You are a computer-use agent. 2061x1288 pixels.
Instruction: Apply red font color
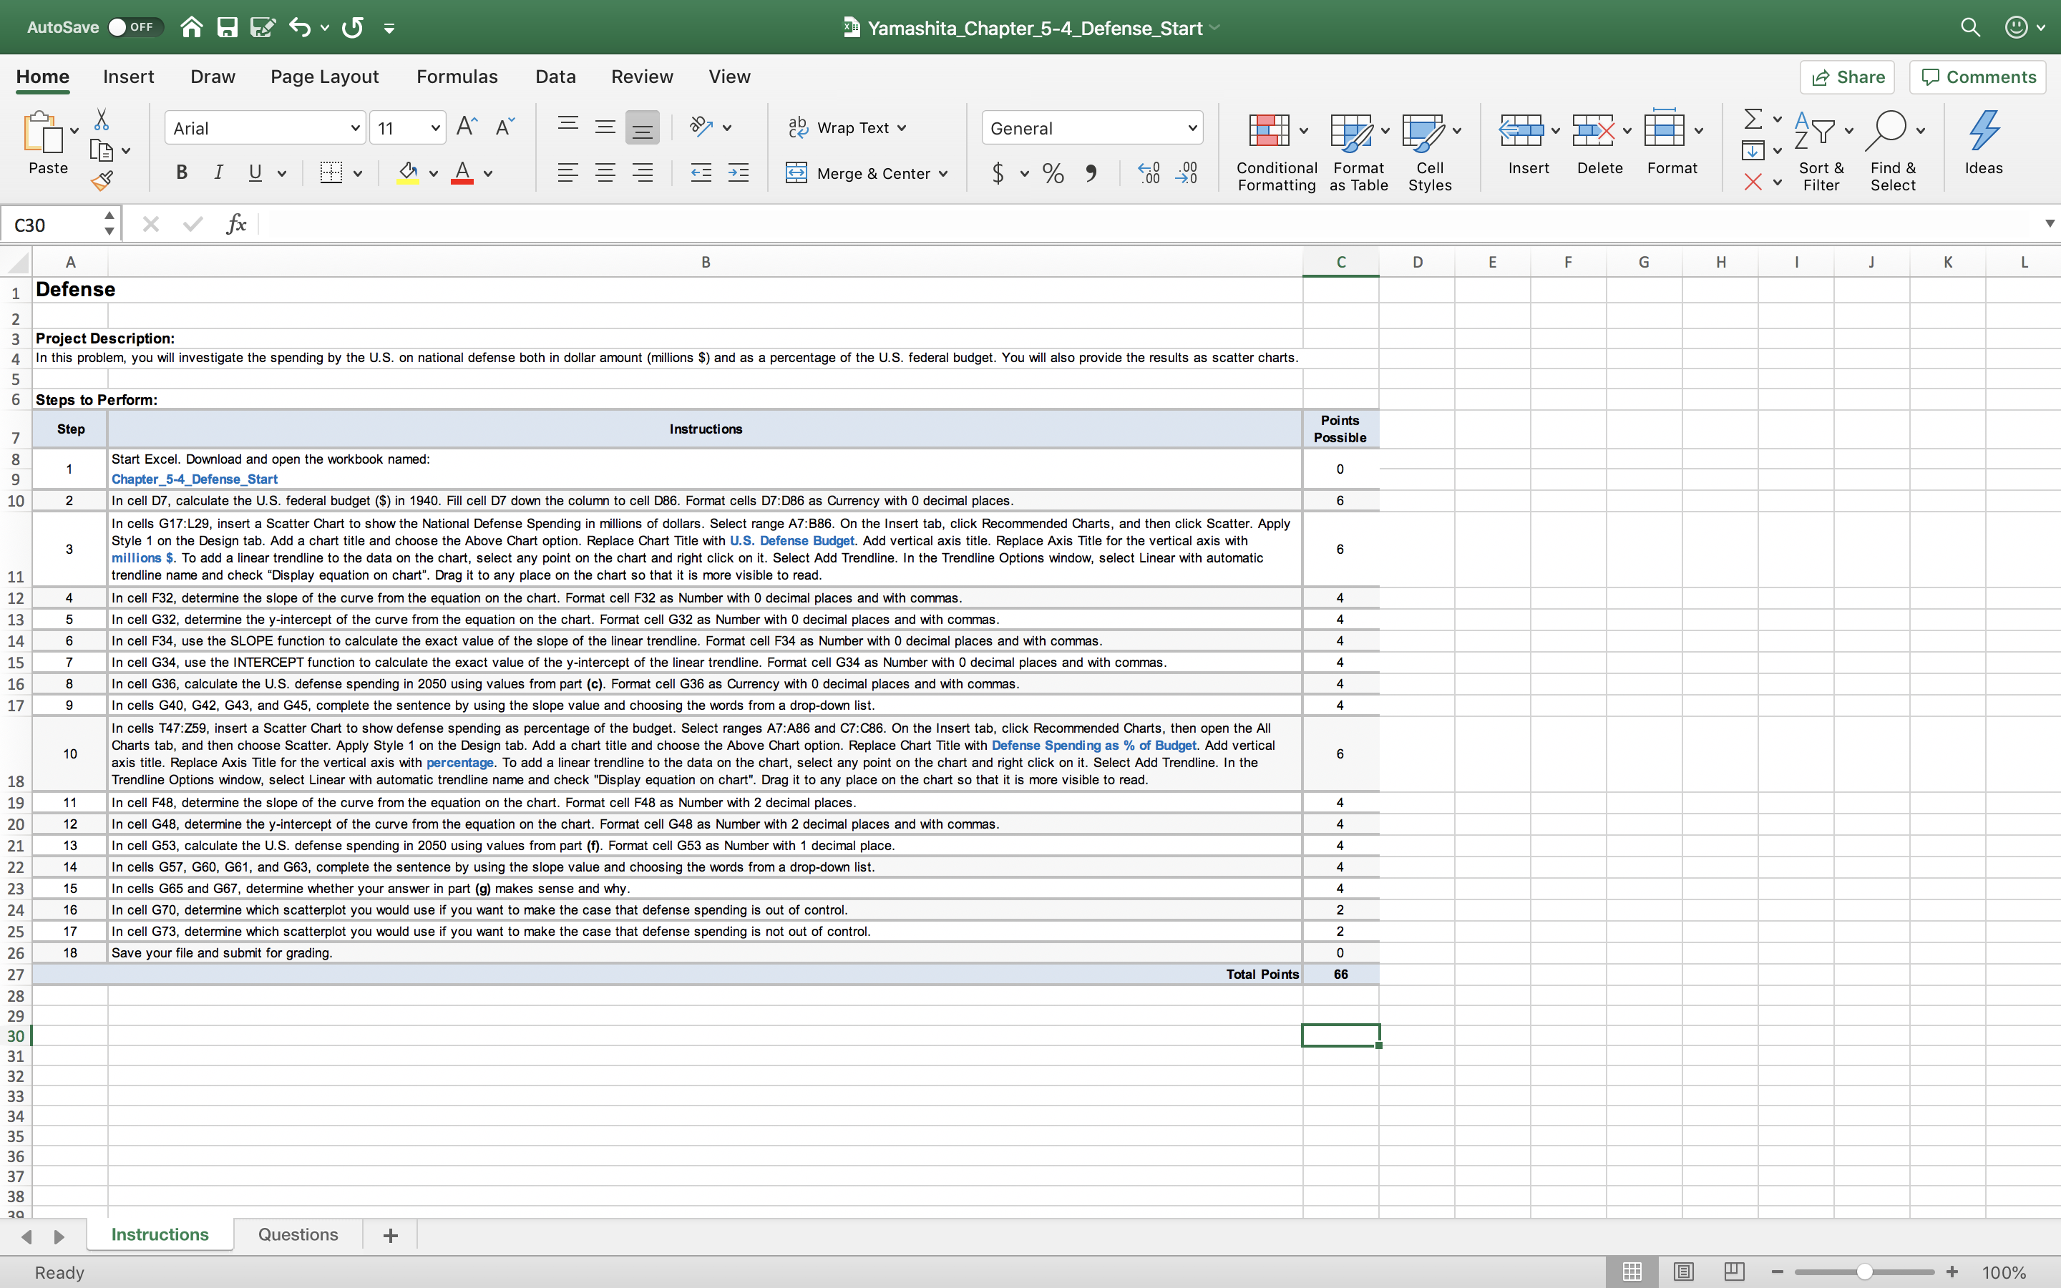(462, 173)
